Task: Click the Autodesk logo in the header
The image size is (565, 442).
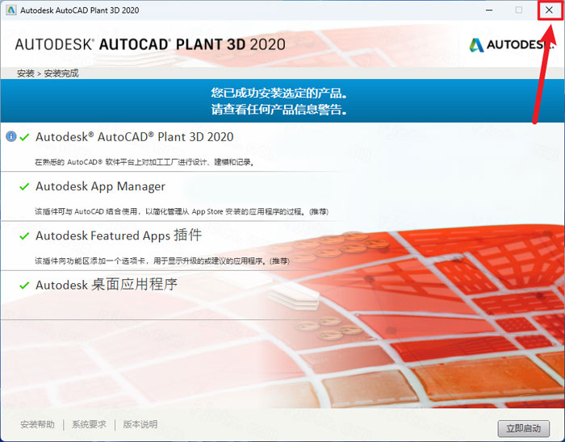Action: (x=511, y=44)
